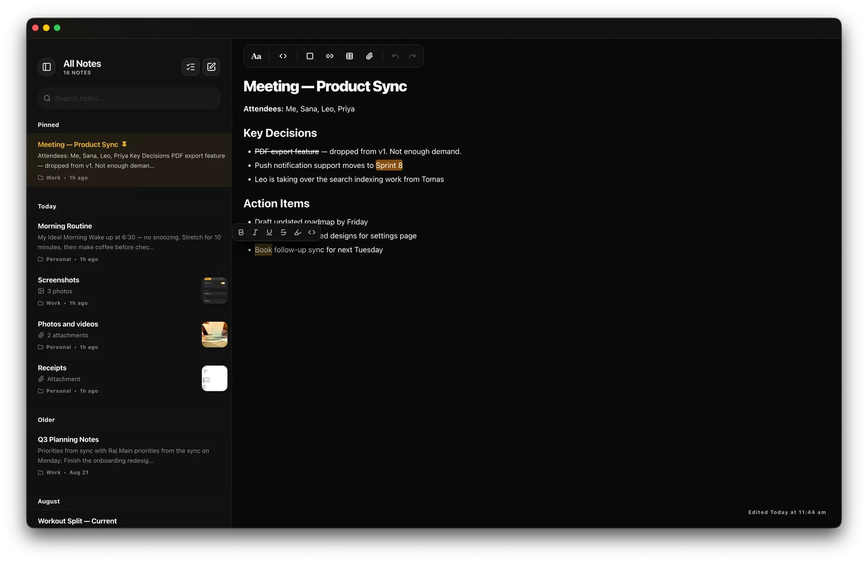The height and width of the screenshot is (563, 868).
Task: Click the Older section header
Action: [x=46, y=420]
